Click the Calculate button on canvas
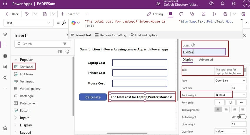This screenshot has width=250, height=135. click(x=93, y=97)
